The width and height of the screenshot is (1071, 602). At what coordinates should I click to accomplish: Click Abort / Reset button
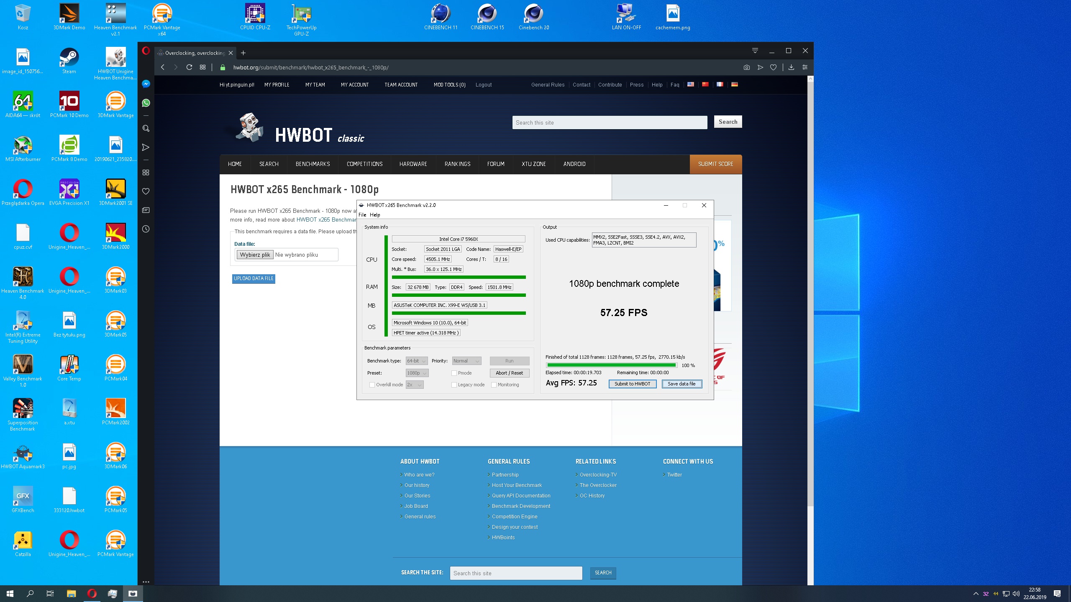pyautogui.click(x=509, y=373)
